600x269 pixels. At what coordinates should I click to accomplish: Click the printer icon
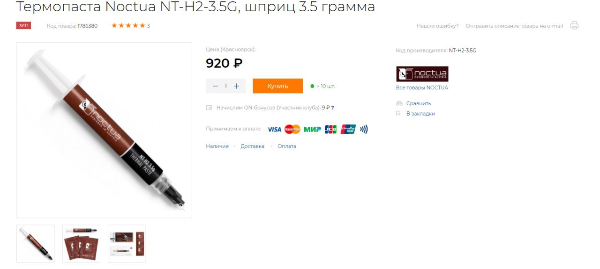[574, 26]
